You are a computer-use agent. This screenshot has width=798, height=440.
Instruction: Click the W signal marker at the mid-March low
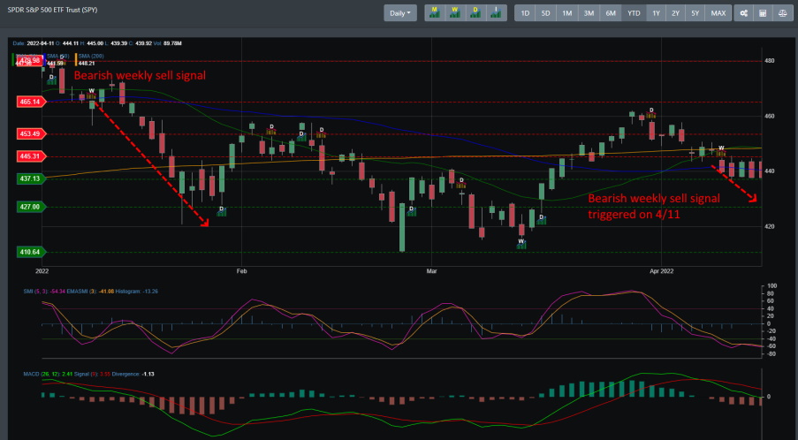(x=521, y=244)
